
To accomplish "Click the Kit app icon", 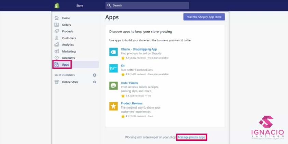I will pos(113,69).
